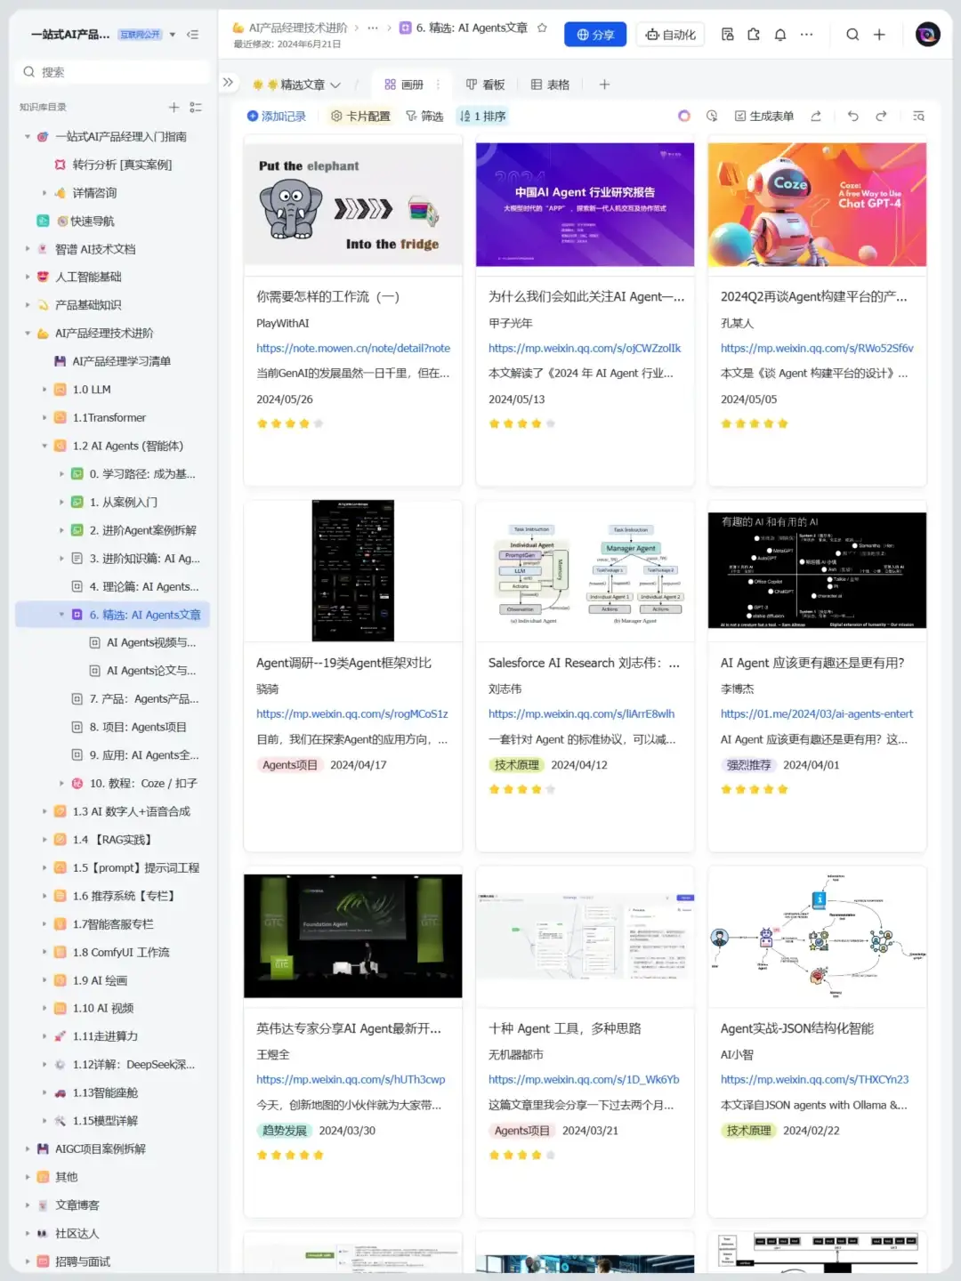961x1281 pixels.
Task: Collapse the left sidebar with the fold icon
Action: [x=192, y=35]
